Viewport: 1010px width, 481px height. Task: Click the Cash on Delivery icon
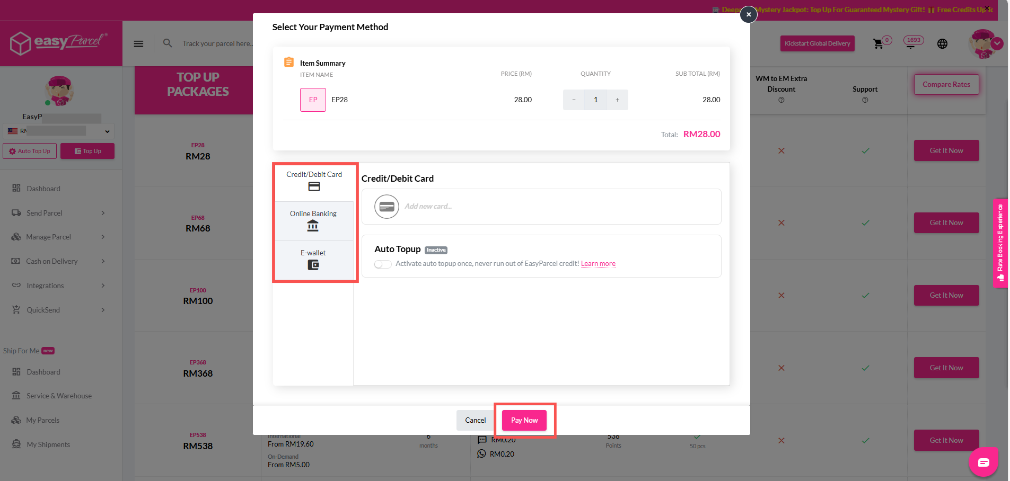(x=16, y=261)
